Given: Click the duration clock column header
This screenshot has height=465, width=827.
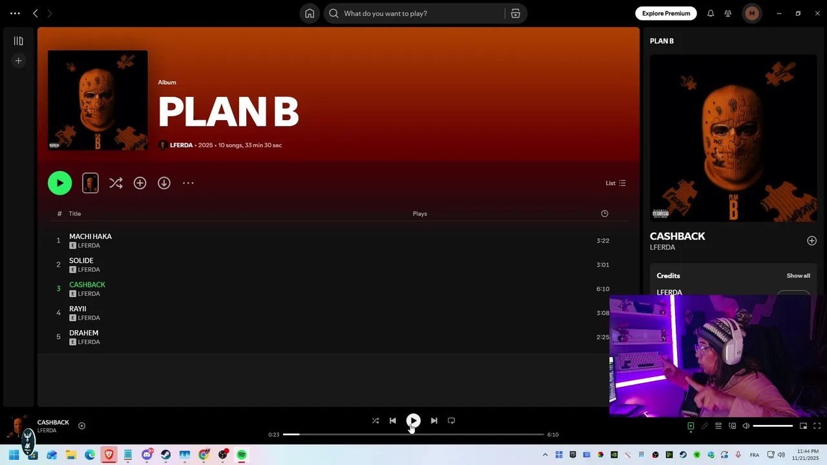Looking at the screenshot, I should click(605, 214).
